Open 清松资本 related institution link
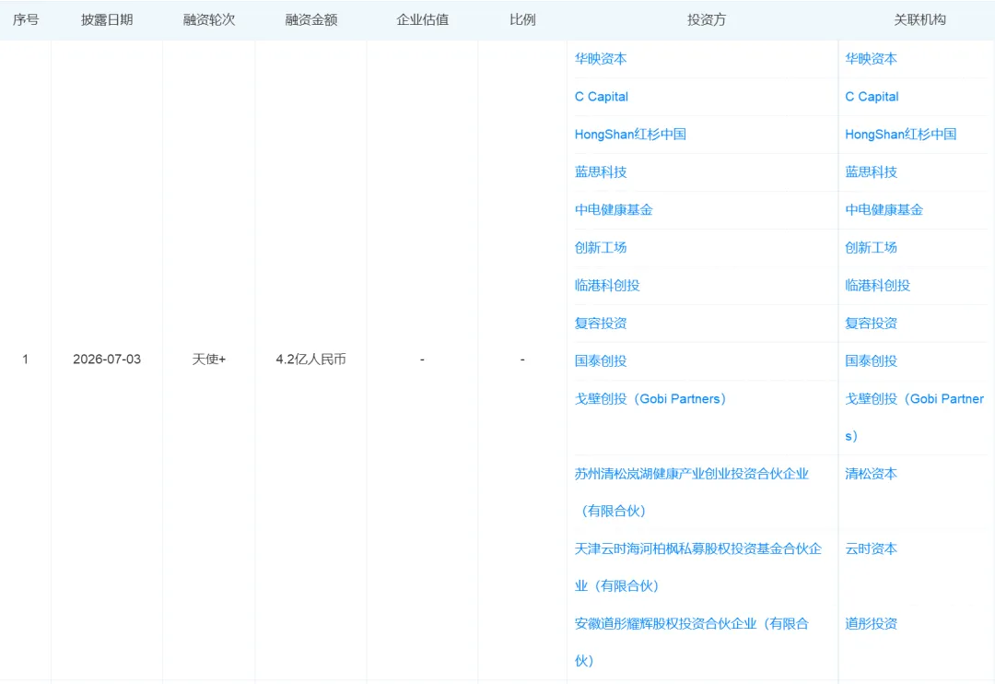 pos(871,474)
